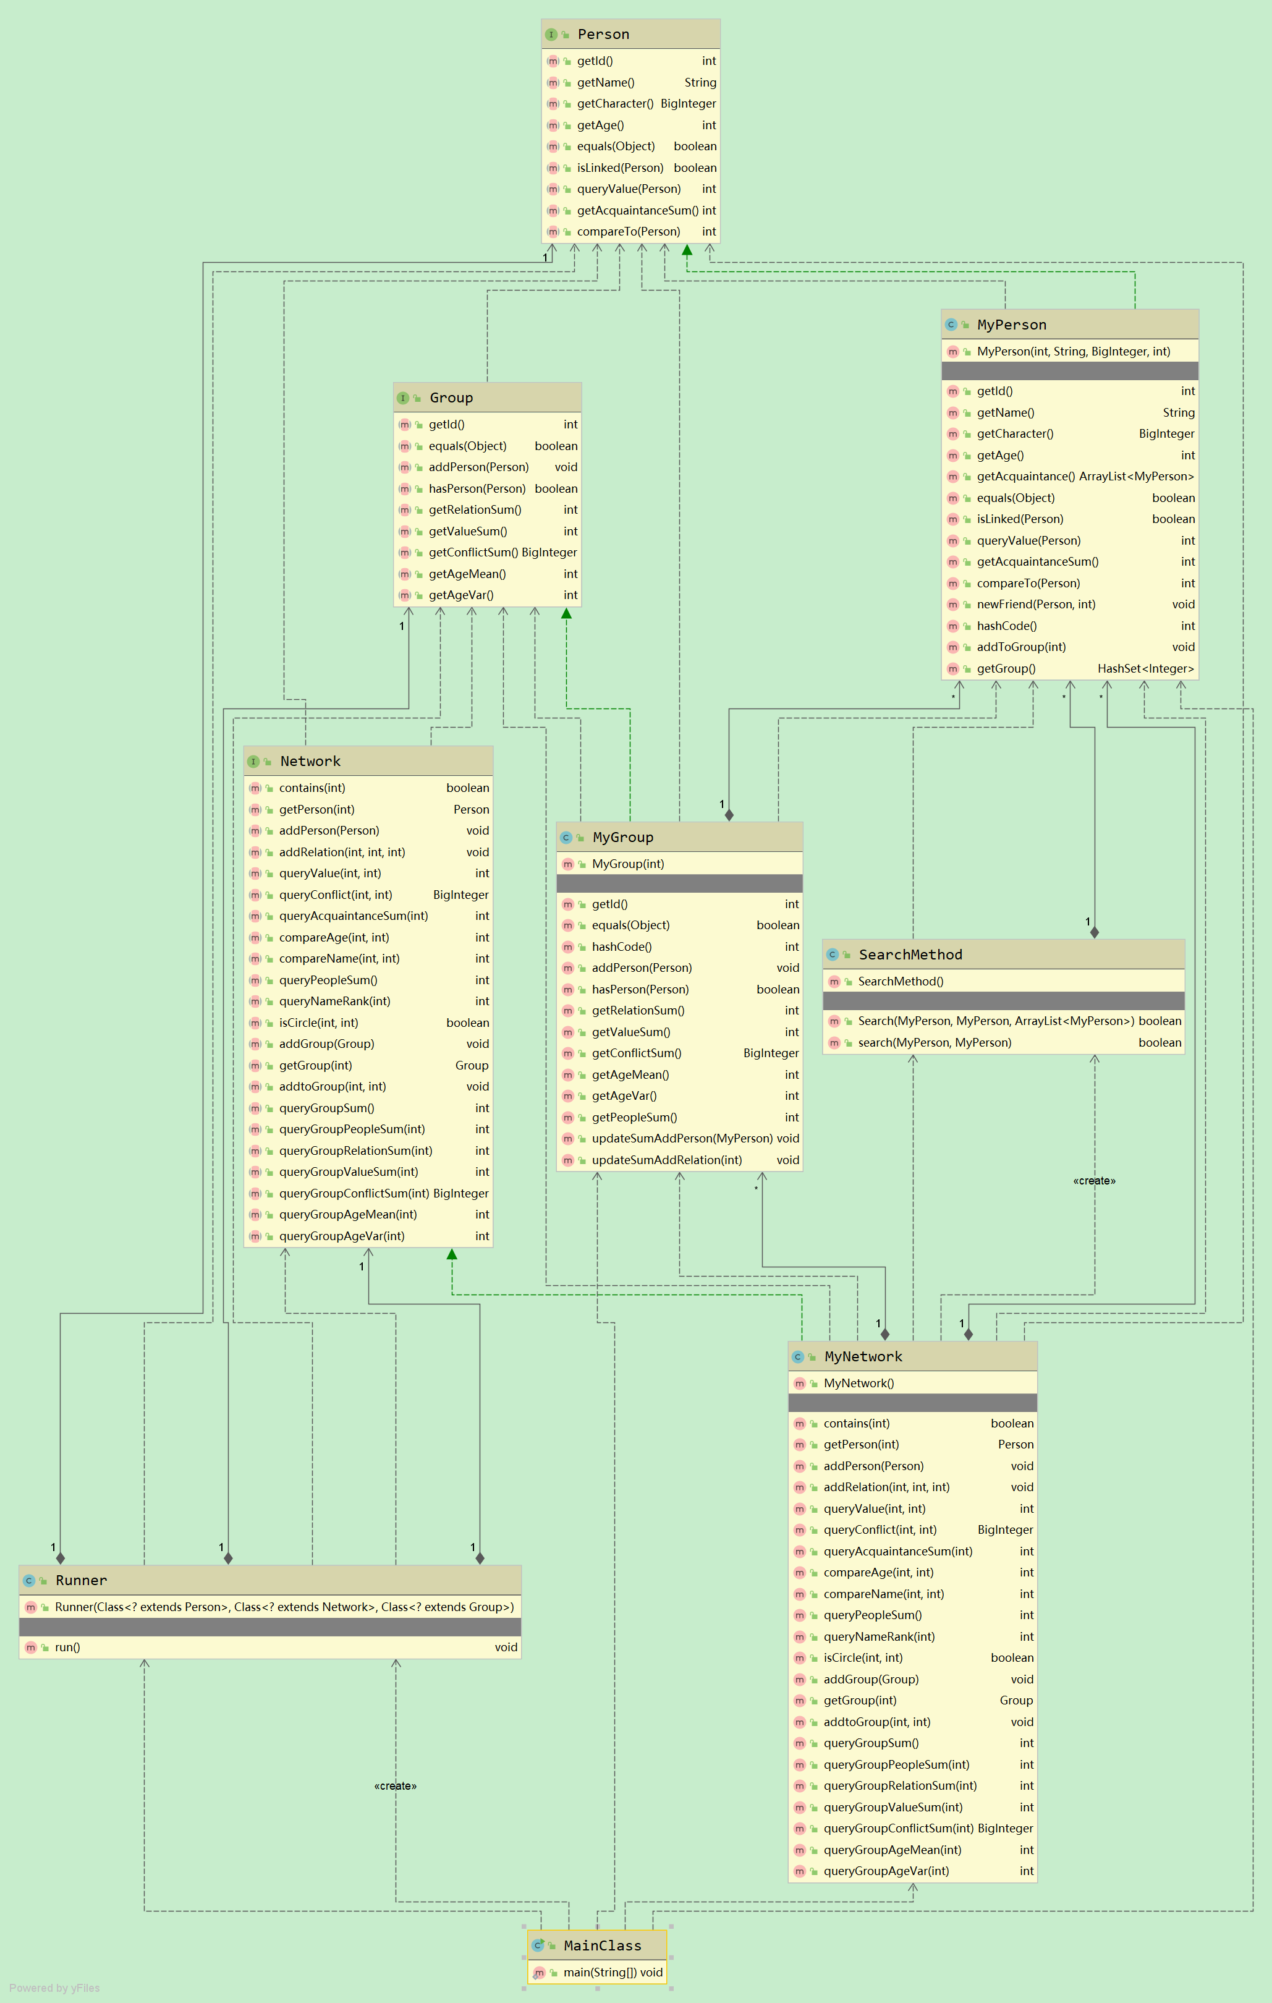Select queryNameRank(int) in MyNetwork class
Screen dimensions: 1272x2003
coord(879,1637)
